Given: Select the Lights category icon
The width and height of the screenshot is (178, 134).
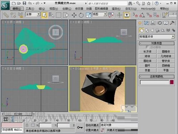Looking at the screenshot, I should [x=152, y=30].
